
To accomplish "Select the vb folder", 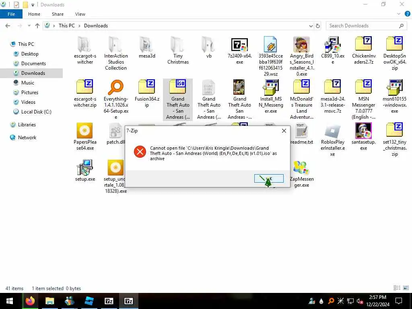I will pos(209,47).
